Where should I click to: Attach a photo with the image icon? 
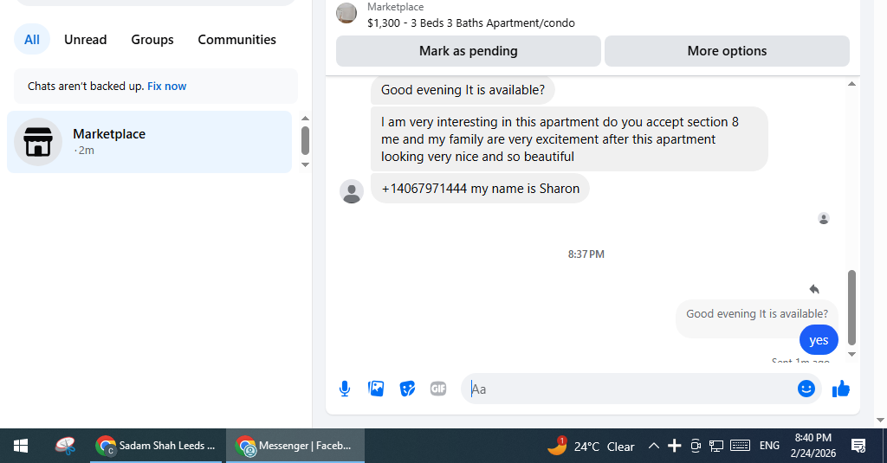[376, 389]
